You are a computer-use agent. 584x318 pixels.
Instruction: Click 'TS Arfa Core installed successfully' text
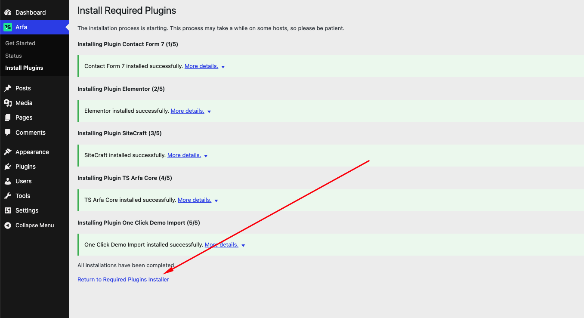coord(130,200)
